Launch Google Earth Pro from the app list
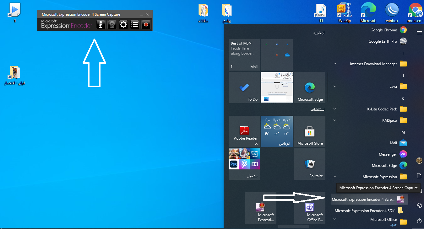The height and width of the screenshot is (229, 424). click(370, 41)
